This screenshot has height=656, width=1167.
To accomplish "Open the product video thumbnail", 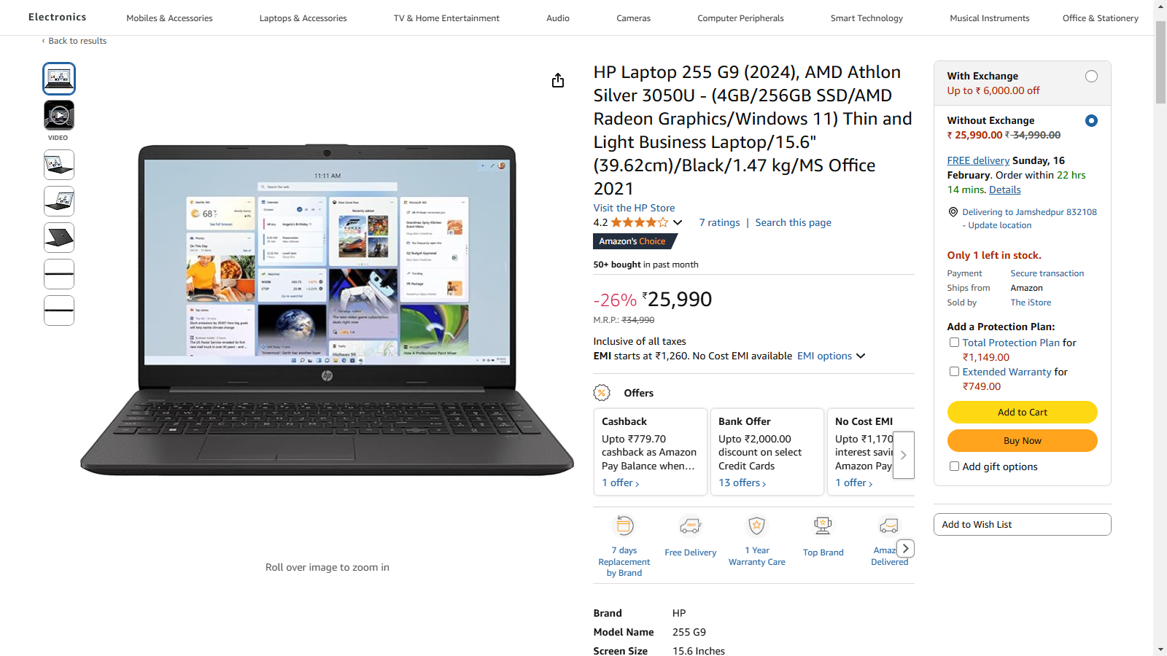I will 59,115.
